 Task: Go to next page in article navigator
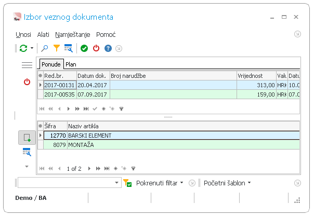(98, 169)
